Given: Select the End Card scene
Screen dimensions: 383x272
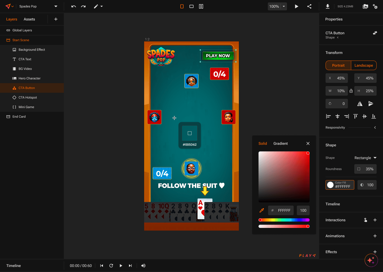Looking at the screenshot, I should coord(32,117).
